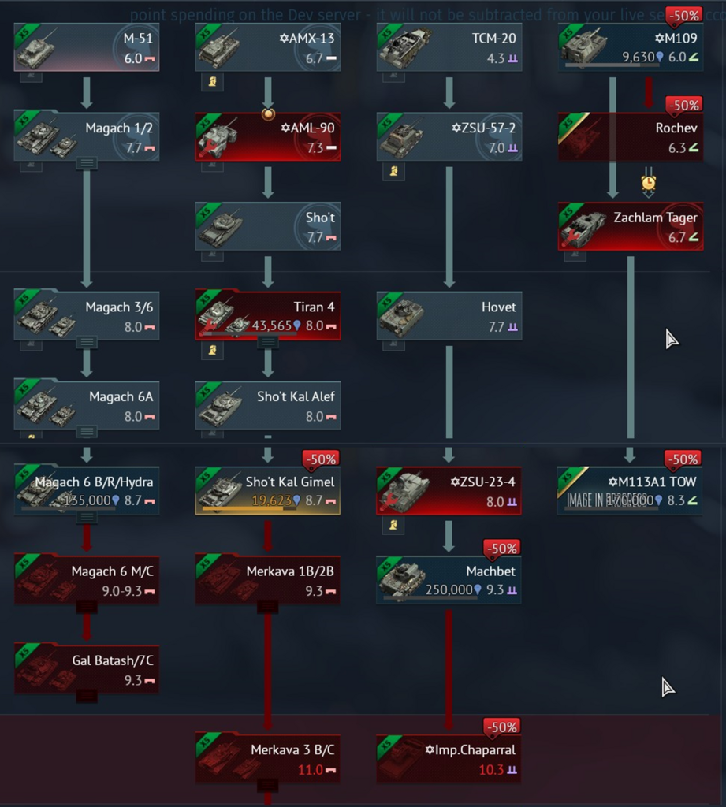Click the yellow crew icon under ZSU-57-2
Viewport: 726px width, 807px height.
point(393,171)
